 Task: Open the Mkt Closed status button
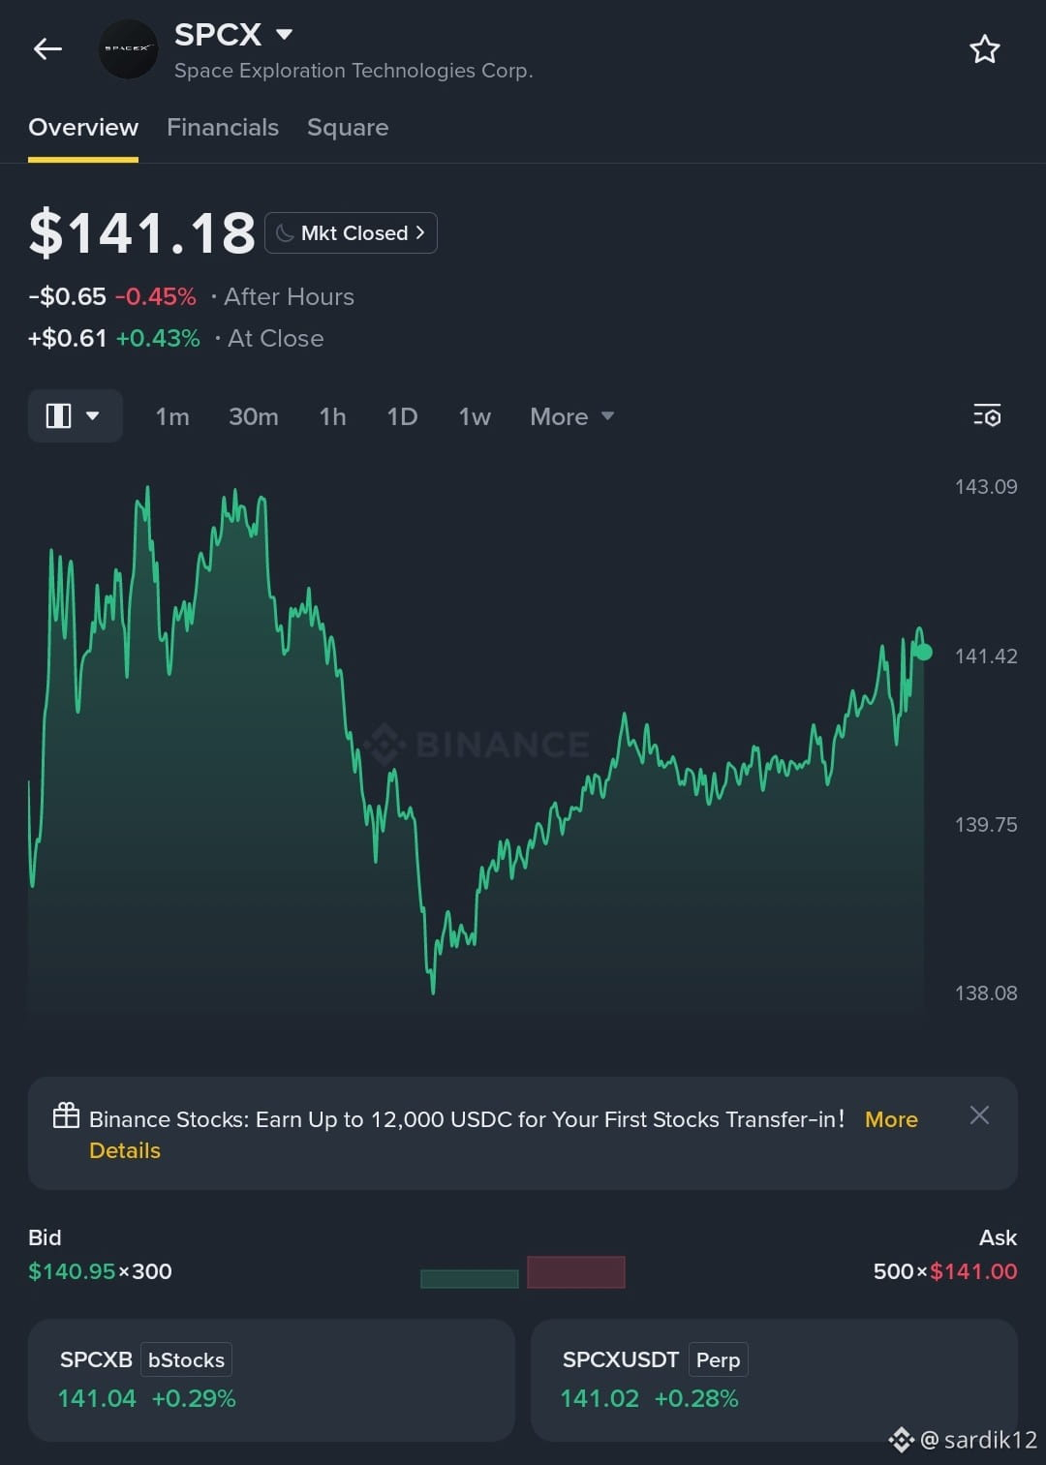point(351,232)
